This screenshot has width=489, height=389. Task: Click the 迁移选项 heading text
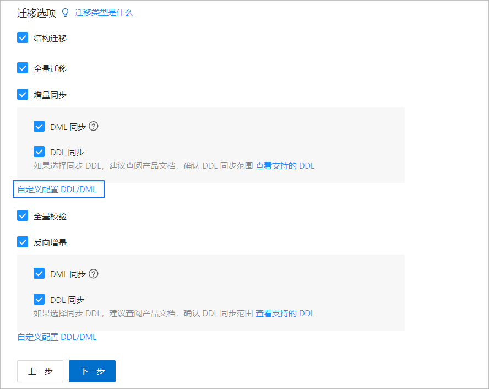coord(36,13)
